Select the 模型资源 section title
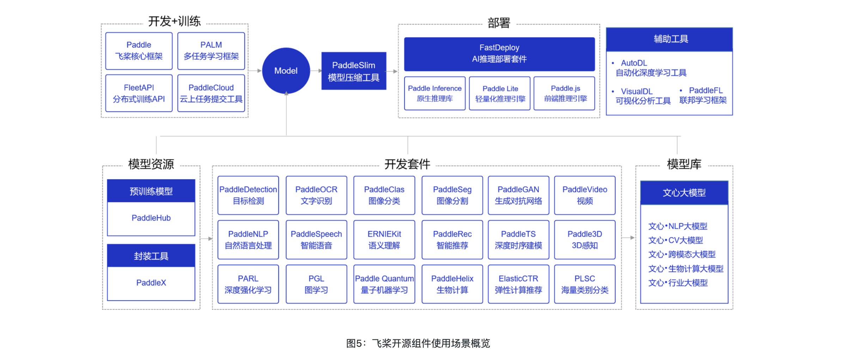Viewport: 845px width, 357px height. click(x=151, y=164)
